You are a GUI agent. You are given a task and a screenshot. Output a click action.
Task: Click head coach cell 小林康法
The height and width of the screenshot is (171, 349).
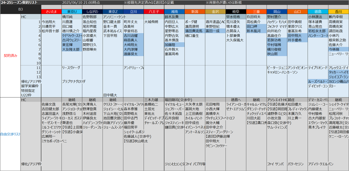coord(318,17)
